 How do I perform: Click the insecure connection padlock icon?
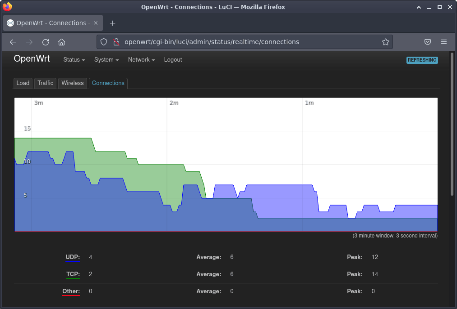pyautogui.click(x=116, y=42)
